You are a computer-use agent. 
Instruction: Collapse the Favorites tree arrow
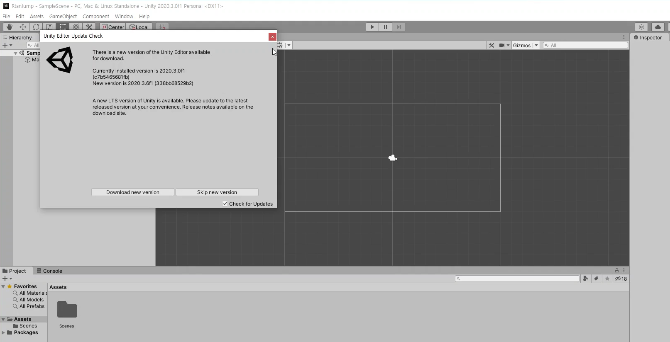coord(3,286)
